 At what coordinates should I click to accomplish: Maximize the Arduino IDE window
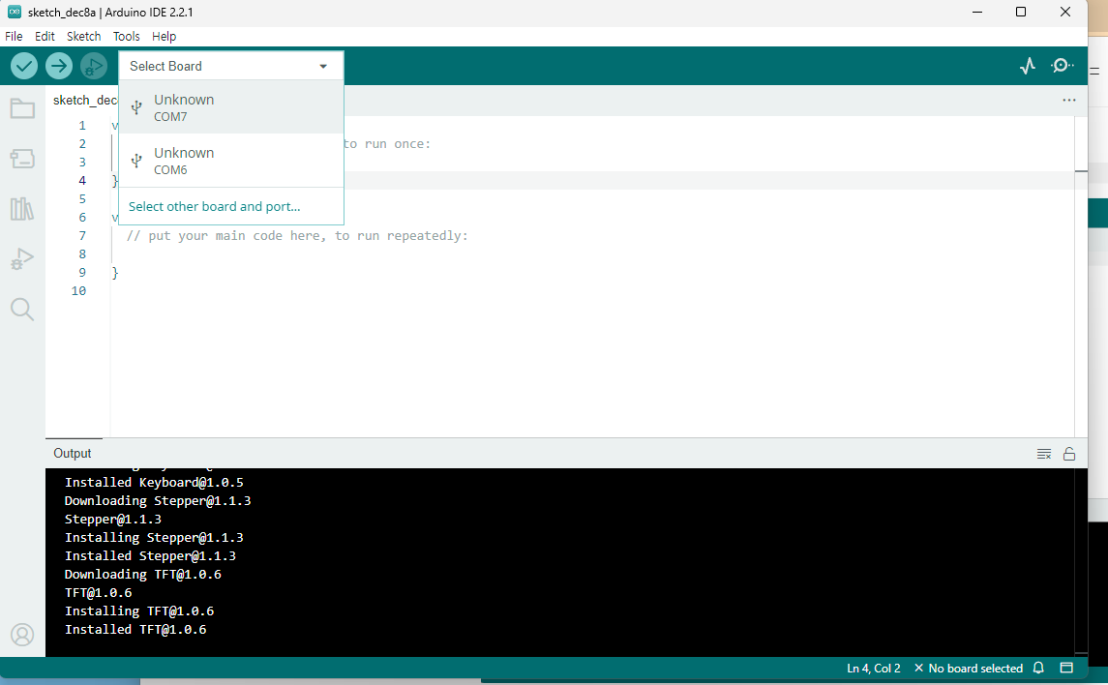(1020, 12)
